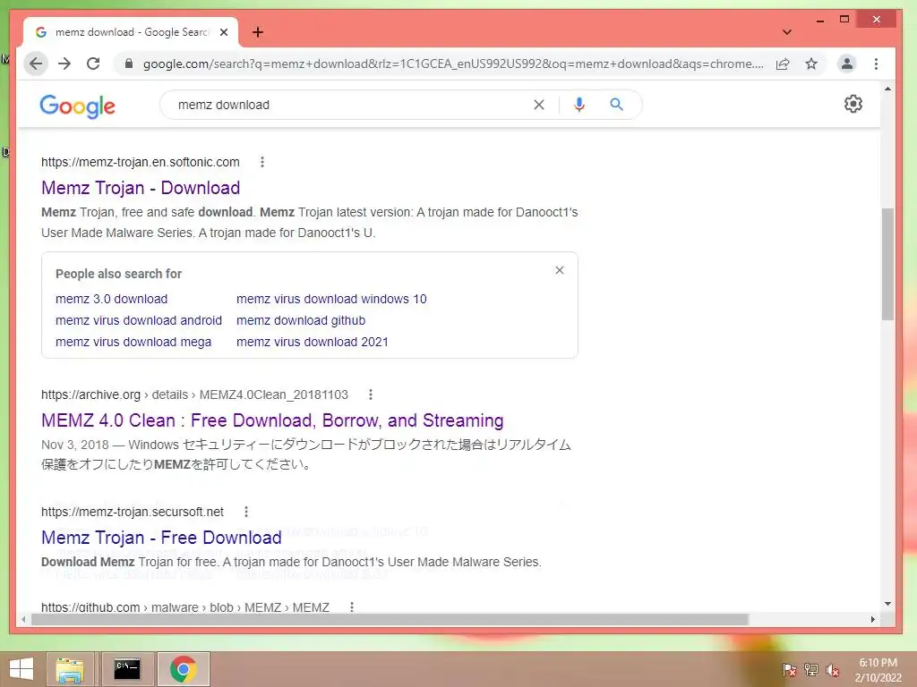The height and width of the screenshot is (687, 917).
Task: Click https://memz-trojan.en.softonic.com URL text
Action: point(141,162)
